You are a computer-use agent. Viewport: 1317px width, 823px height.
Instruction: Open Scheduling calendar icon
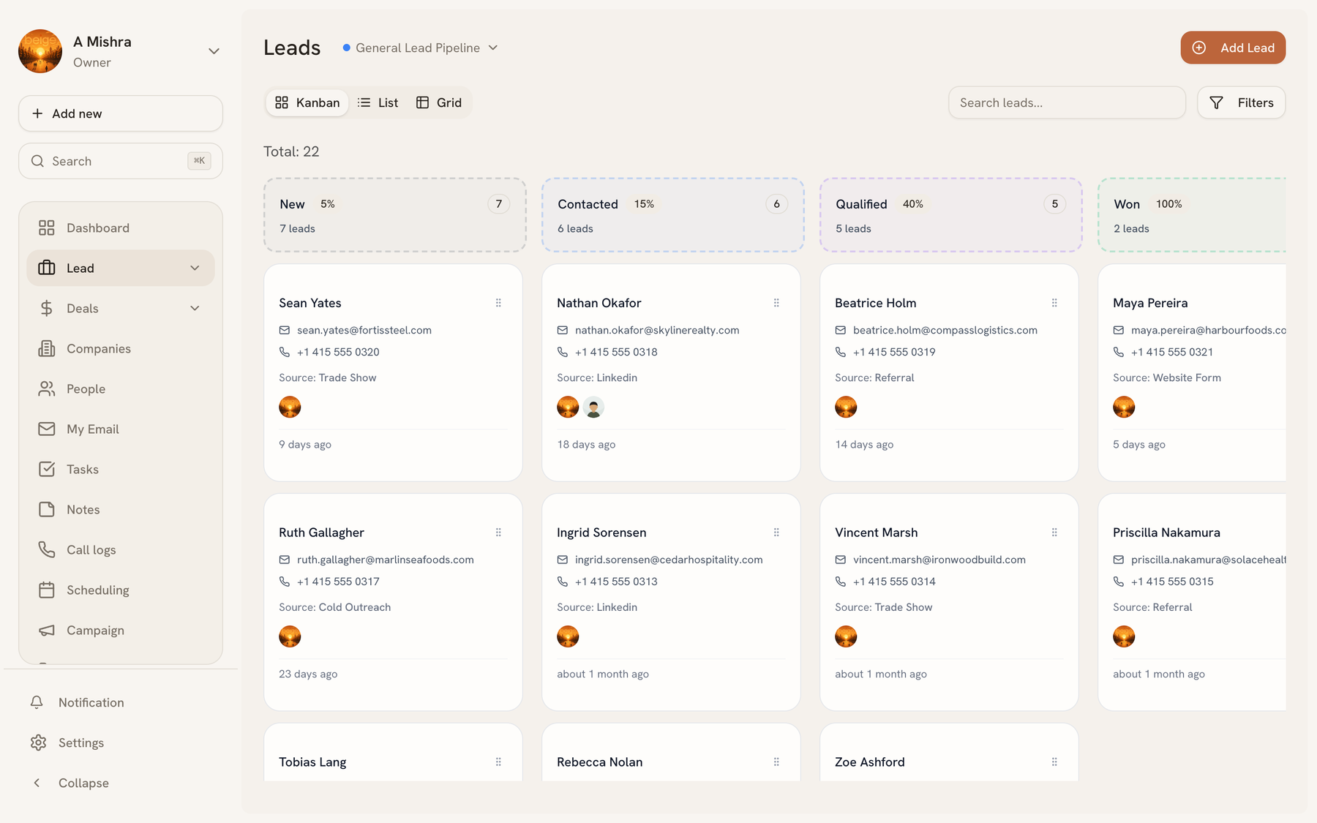(x=47, y=590)
